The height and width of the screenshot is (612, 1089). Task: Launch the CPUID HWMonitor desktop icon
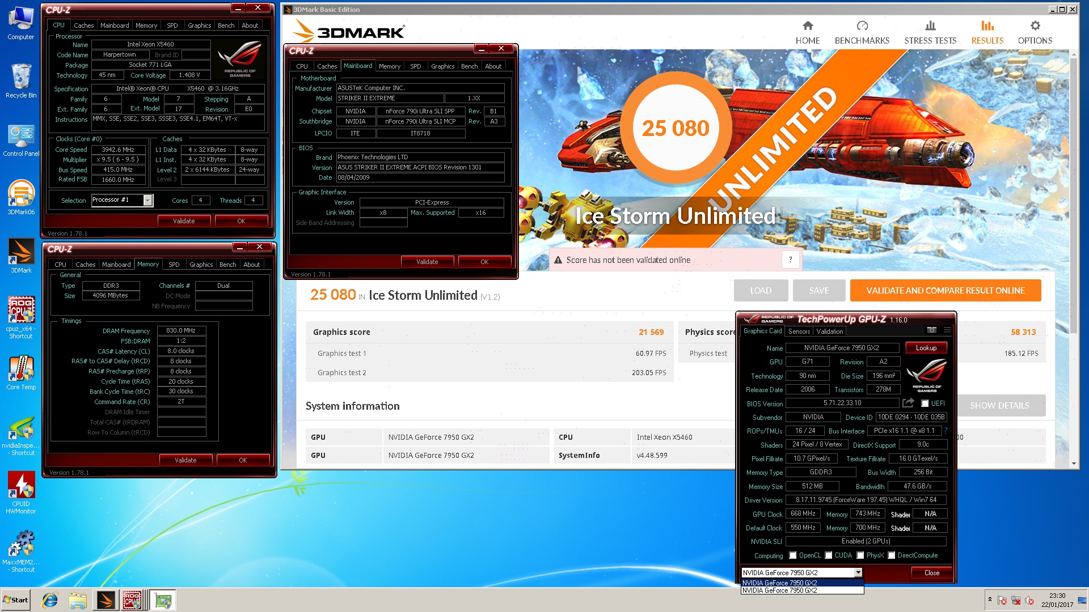(21, 493)
